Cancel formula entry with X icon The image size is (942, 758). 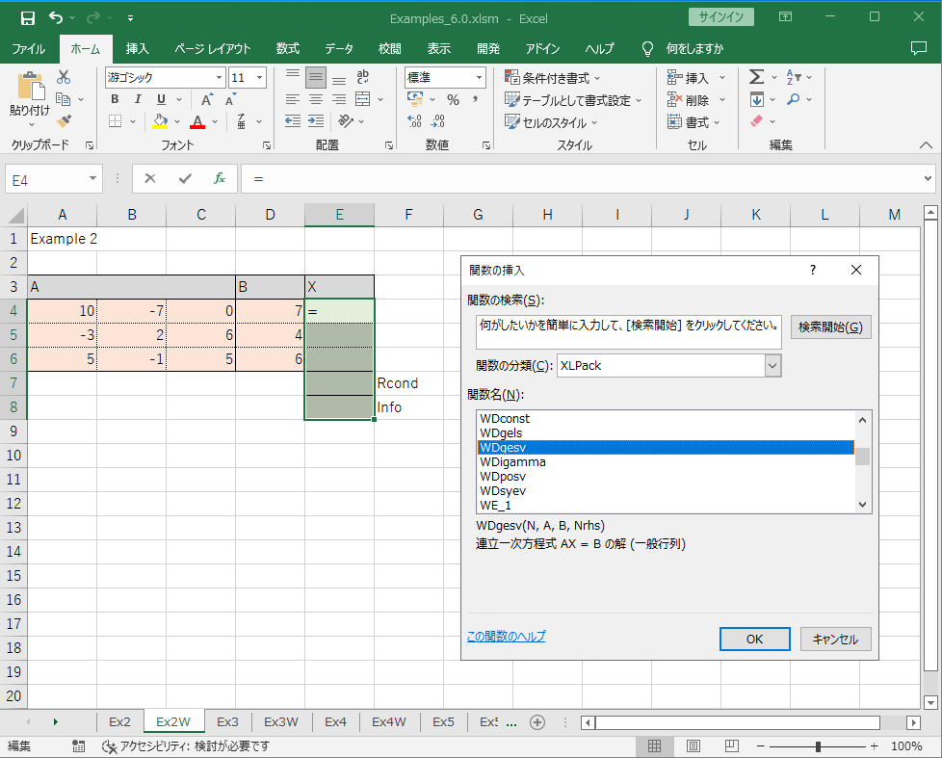(150, 178)
